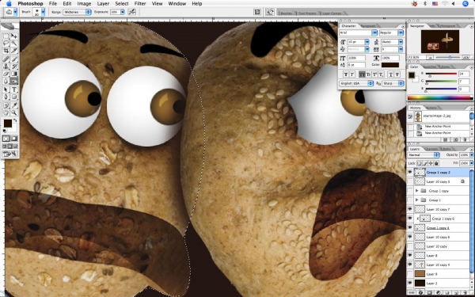Select the Healing Brush tool
The image size is (475, 297).
[x=6, y=59]
